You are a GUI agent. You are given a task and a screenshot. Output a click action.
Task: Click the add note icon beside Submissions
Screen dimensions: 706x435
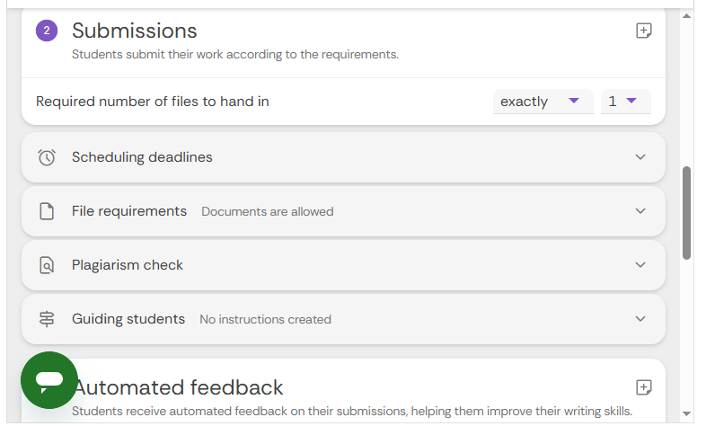pyautogui.click(x=643, y=31)
